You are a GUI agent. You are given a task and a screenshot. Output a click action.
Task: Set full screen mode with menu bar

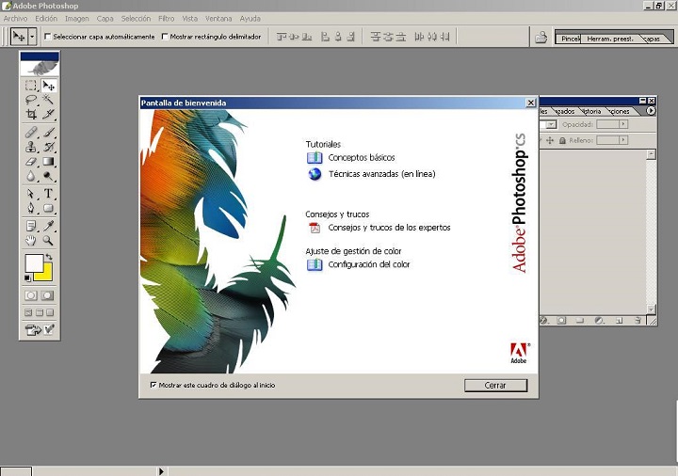[40, 312]
